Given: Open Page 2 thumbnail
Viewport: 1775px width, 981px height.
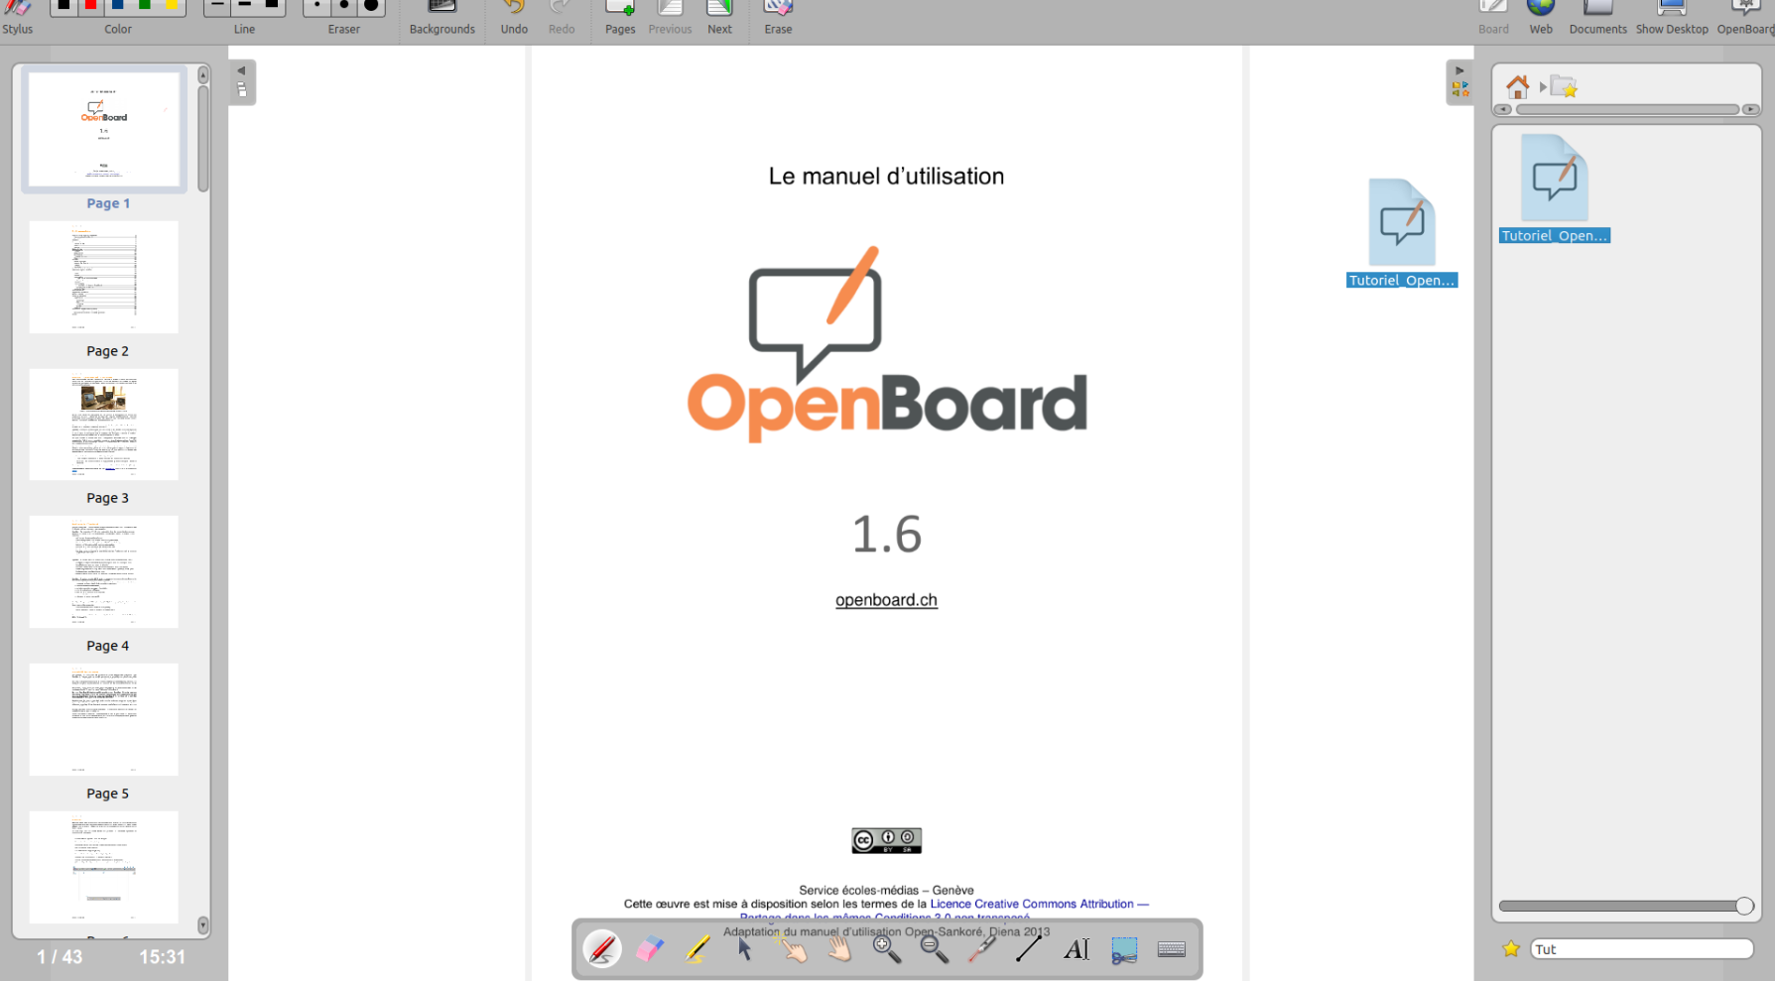Looking at the screenshot, I should (x=104, y=277).
